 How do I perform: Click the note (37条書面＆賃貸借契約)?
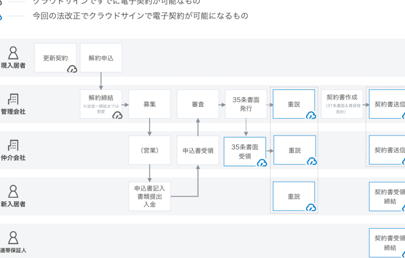[342, 108]
